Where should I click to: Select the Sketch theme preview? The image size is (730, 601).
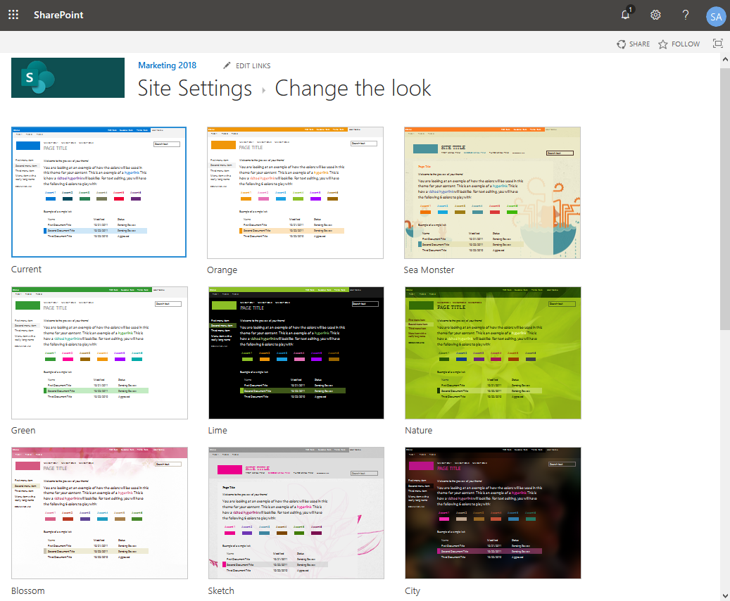[x=295, y=512]
